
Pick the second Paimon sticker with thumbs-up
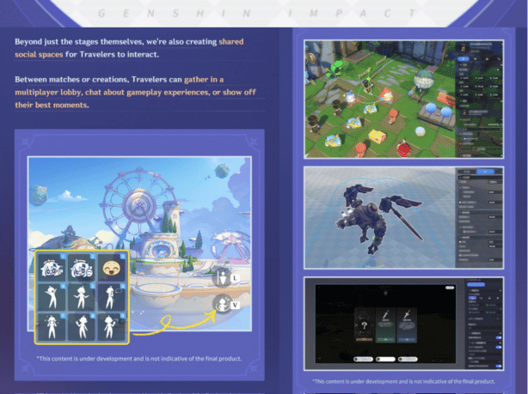coord(82,268)
